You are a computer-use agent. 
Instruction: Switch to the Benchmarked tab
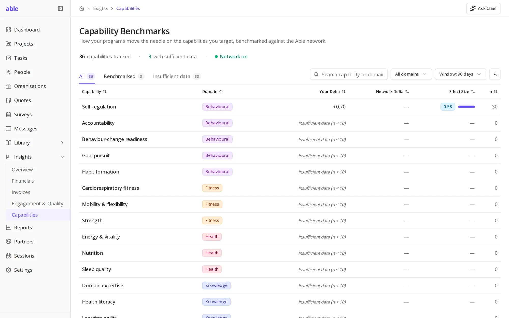[124, 76]
